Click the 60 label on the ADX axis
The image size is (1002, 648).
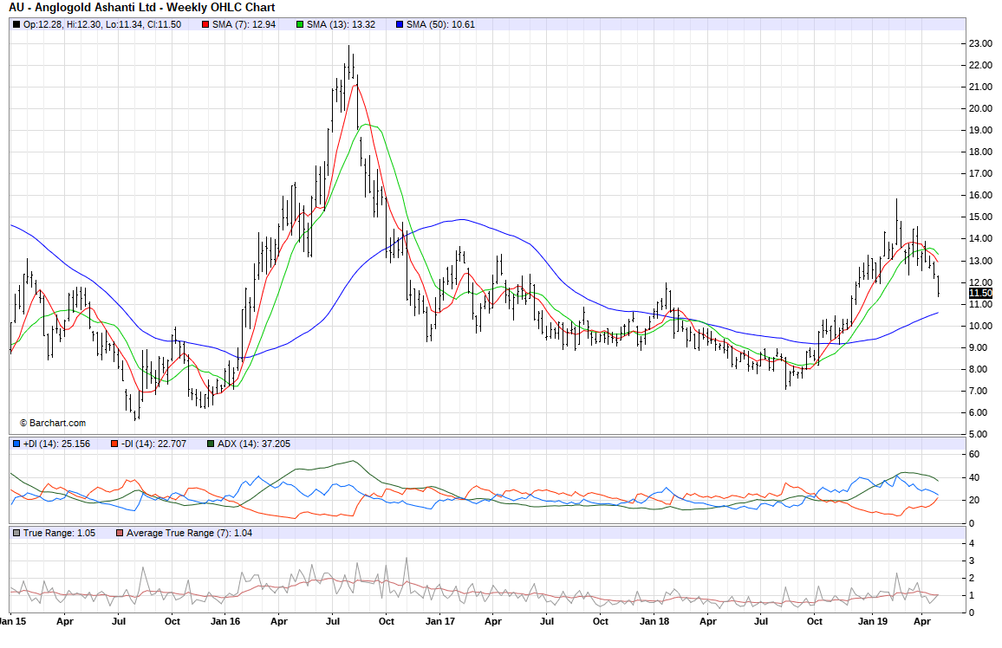[x=974, y=455]
